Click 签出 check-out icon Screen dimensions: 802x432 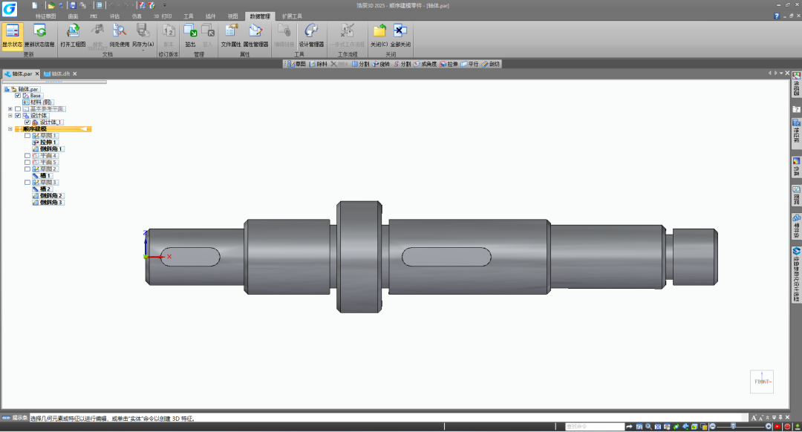pyautogui.click(x=190, y=30)
